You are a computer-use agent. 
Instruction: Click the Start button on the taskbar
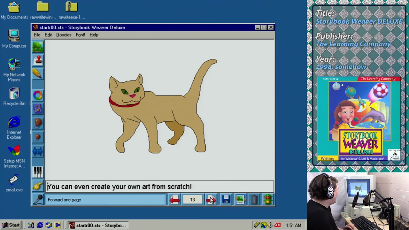pos(12,225)
